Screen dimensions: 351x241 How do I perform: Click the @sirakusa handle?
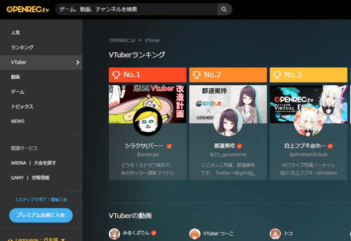pyautogui.click(x=147, y=155)
